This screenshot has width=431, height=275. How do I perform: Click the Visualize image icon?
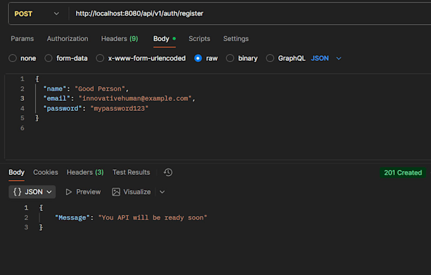pos(116,192)
